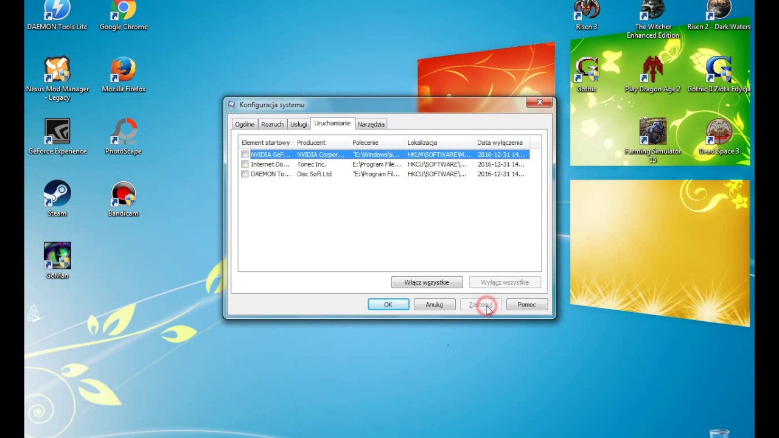Open Dead Space 3 desktop icon
779x438 pixels.
click(x=719, y=137)
